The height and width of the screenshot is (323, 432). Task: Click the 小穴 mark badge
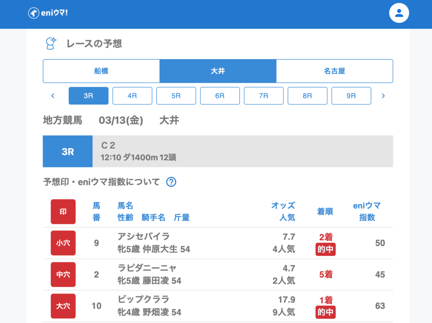click(x=63, y=243)
